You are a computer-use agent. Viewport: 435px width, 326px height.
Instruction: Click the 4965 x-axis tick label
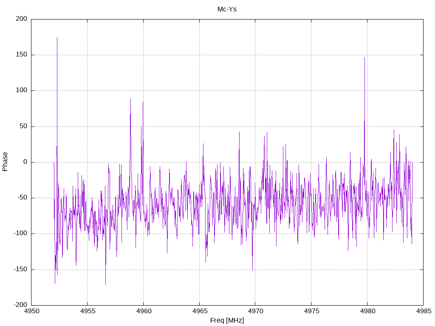click(200, 311)
